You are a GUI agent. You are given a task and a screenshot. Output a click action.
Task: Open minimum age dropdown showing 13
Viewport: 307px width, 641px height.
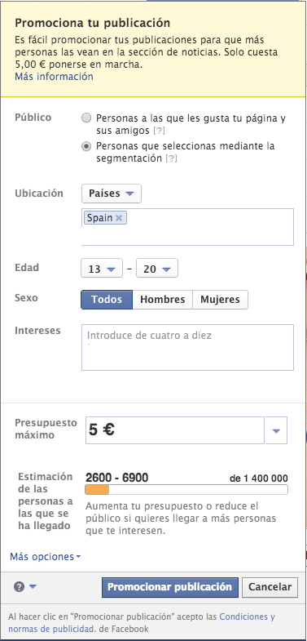102,269
